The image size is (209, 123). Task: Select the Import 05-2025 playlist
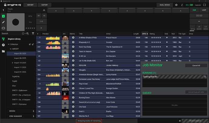tap(21, 53)
